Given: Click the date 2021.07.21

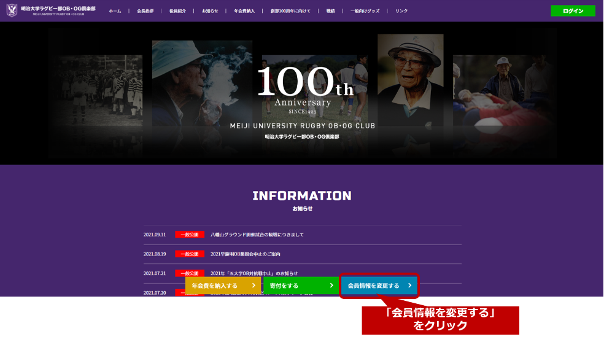Looking at the screenshot, I should pos(155,273).
